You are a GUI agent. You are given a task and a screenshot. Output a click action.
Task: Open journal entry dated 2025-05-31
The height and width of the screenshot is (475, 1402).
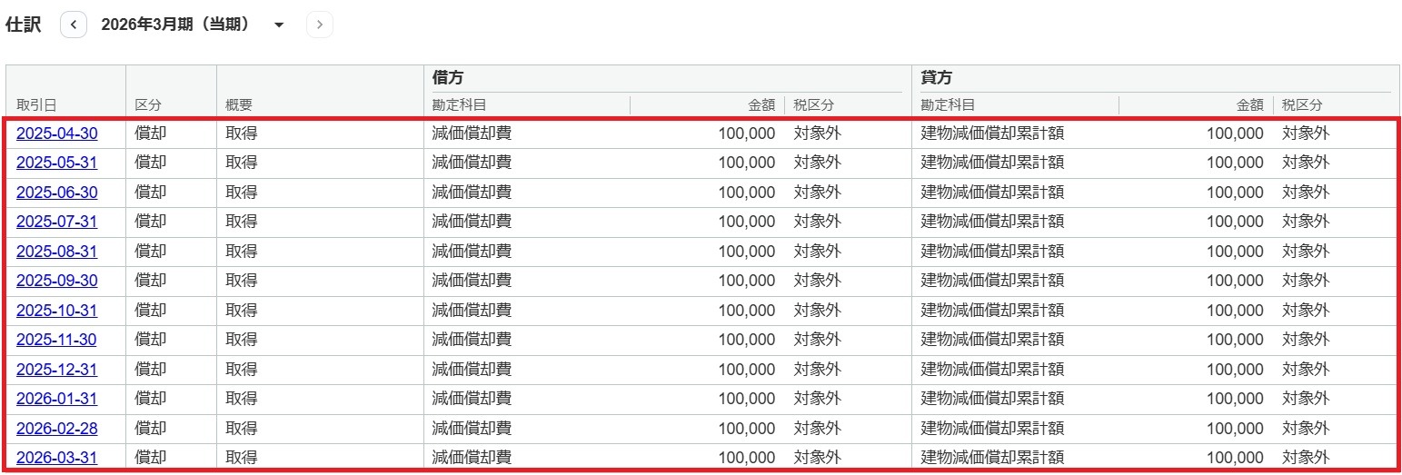coord(56,163)
